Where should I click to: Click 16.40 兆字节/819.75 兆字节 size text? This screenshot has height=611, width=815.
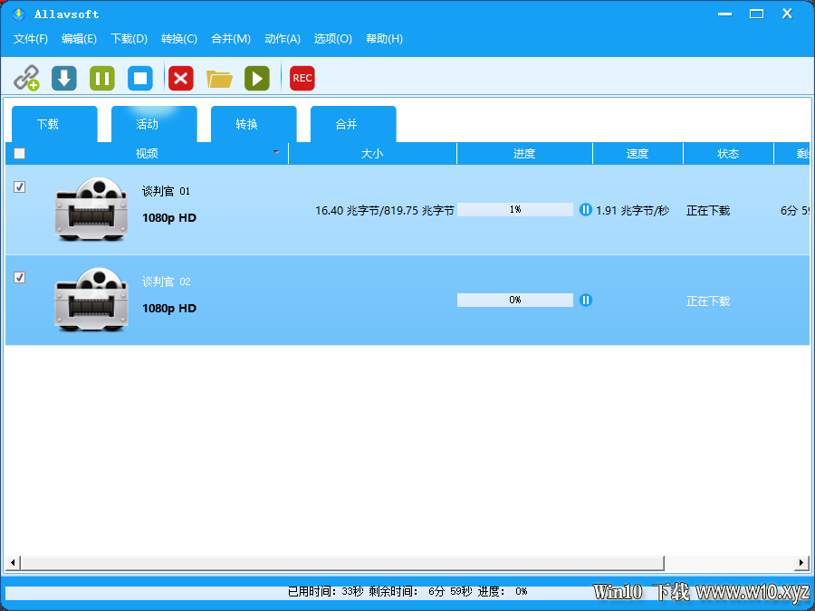coord(385,210)
